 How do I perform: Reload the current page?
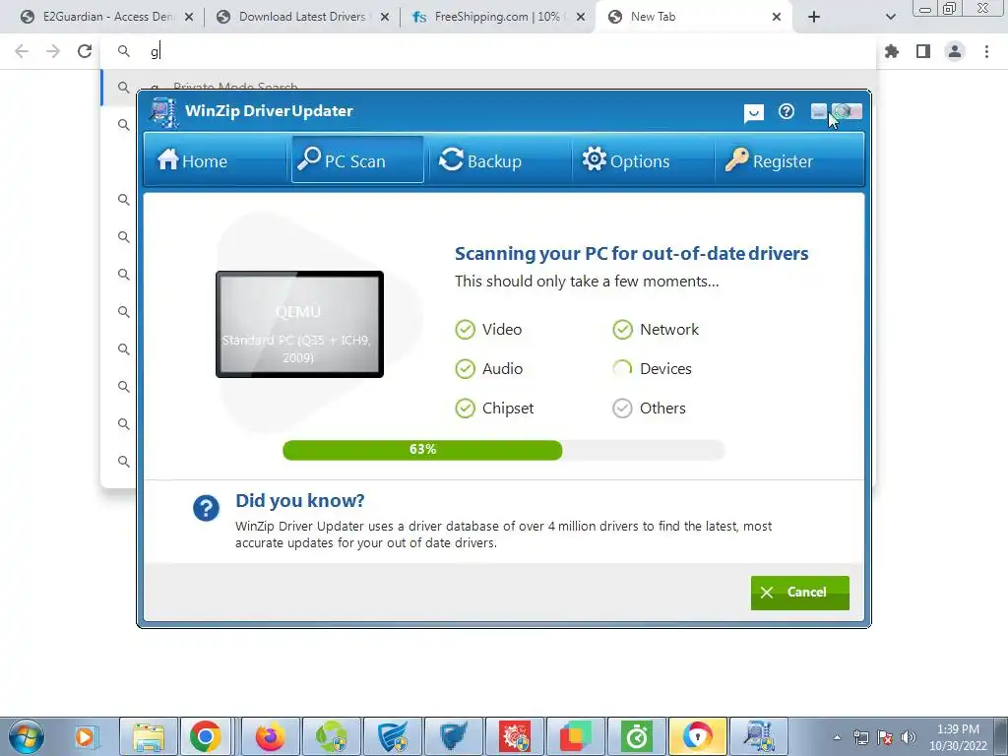click(85, 51)
